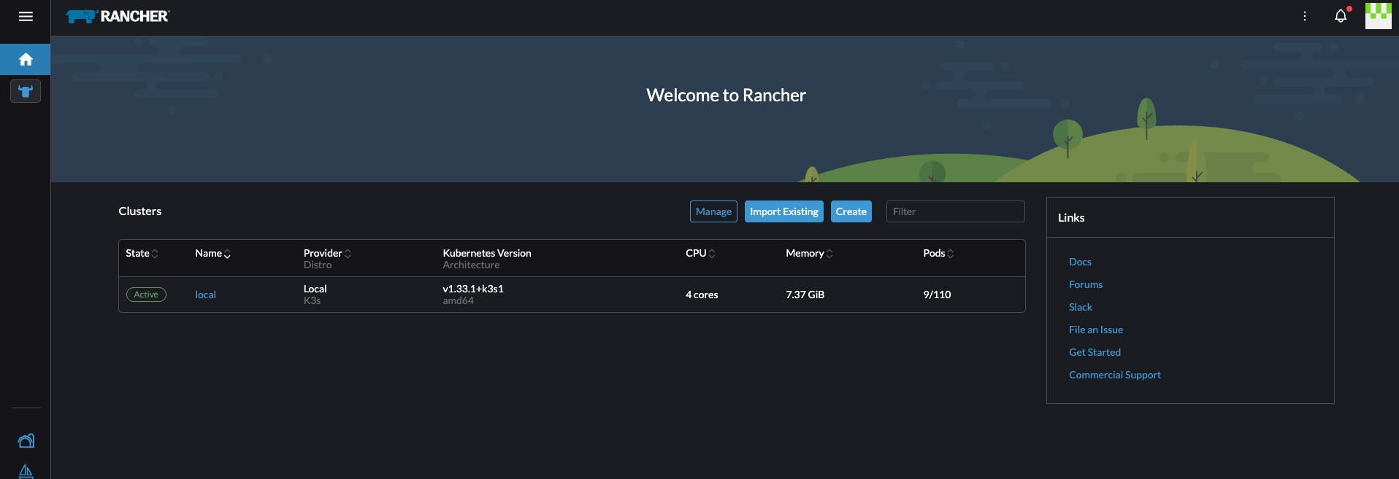Open the Forums link
The image size is (1399, 479).
pyautogui.click(x=1086, y=284)
